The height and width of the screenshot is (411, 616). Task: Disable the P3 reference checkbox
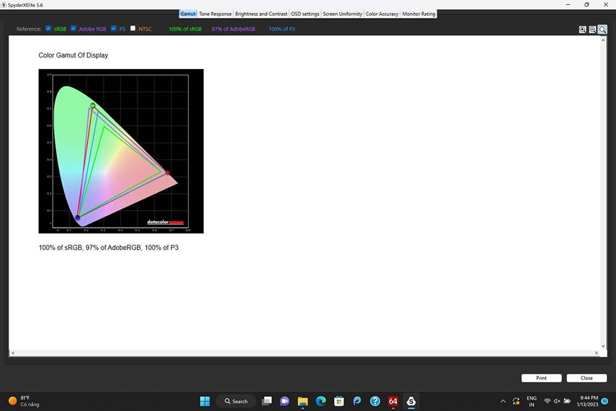point(114,28)
